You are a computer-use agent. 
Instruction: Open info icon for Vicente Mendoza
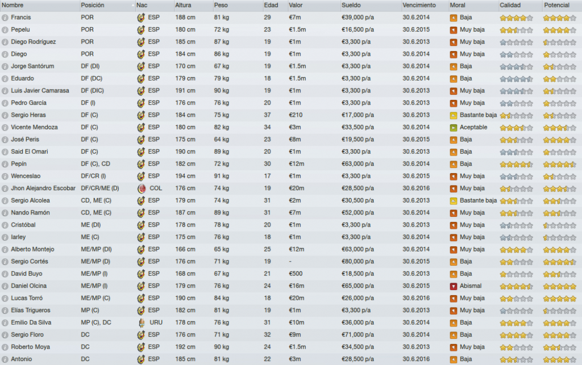tap(5, 128)
